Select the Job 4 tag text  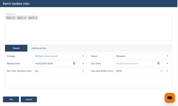point(31,18)
